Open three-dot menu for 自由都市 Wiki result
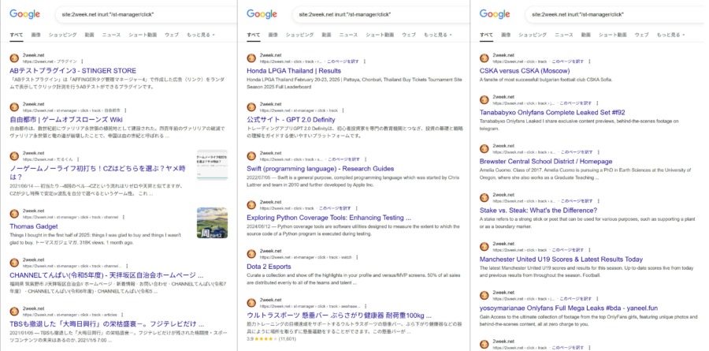Image resolution: width=709 pixels, height=351 pixels. point(125,110)
